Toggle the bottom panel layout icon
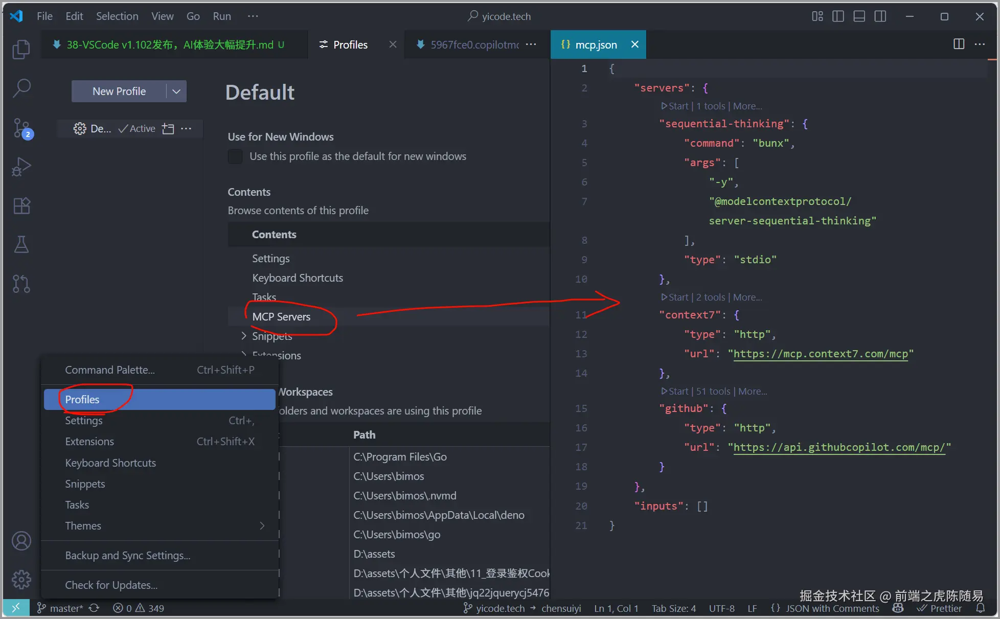Screen dimensions: 1000x619 859,16
